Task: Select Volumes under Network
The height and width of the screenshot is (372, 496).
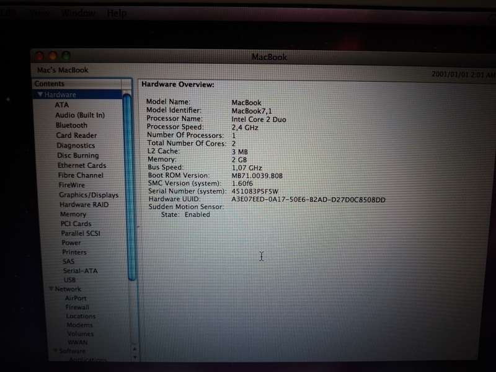Action: [x=81, y=334]
